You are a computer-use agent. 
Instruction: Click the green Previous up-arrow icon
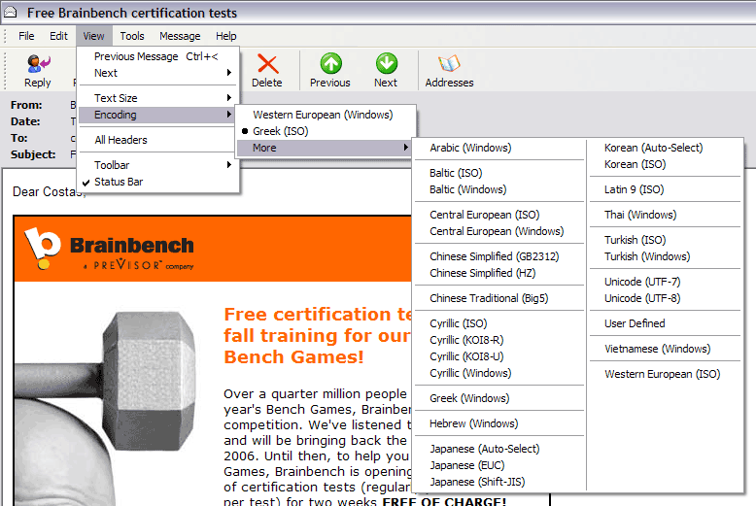(x=330, y=63)
